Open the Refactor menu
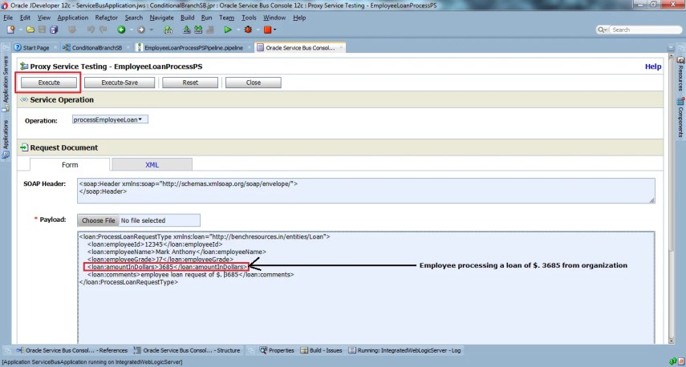This screenshot has height=367, width=686. (107, 18)
